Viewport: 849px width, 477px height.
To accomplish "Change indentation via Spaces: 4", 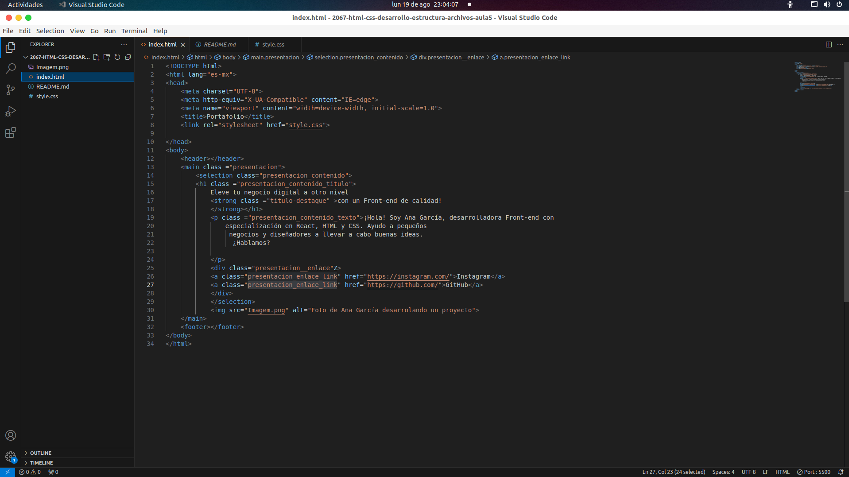I will click(x=723, y=472).
